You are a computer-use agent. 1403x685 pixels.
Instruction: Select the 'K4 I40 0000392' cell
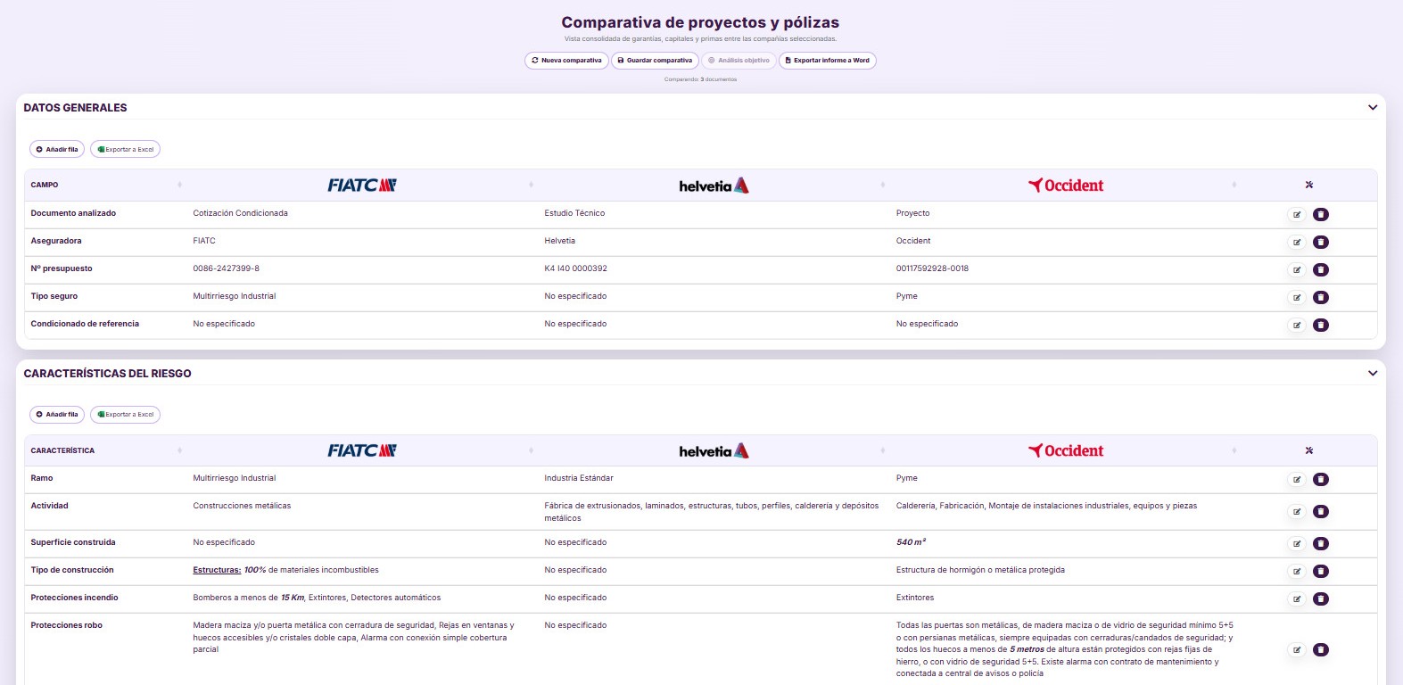point(575,268)
